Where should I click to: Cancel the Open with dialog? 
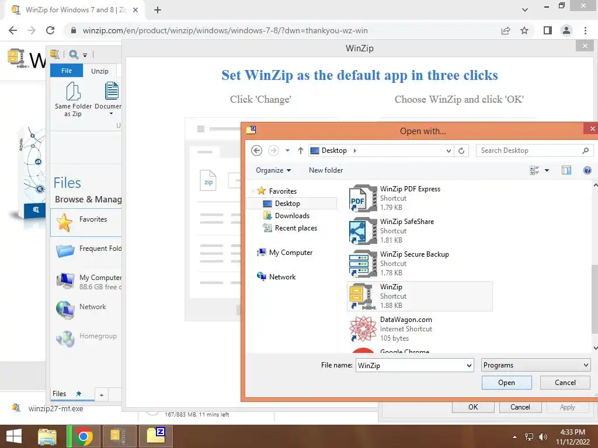click(565, 383)
